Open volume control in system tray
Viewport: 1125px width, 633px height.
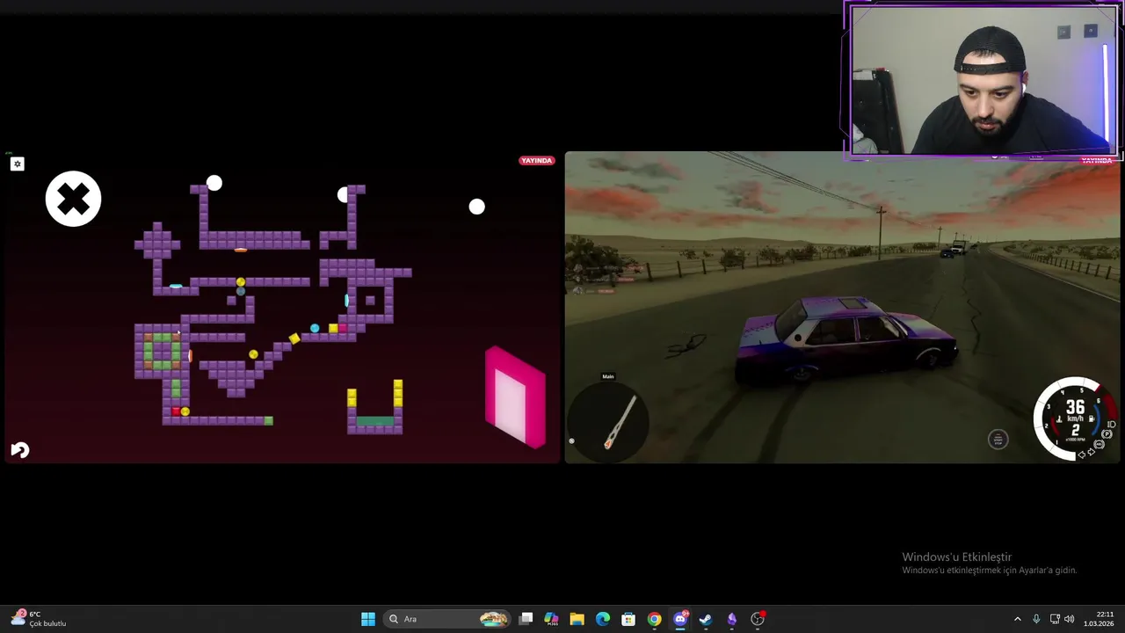pyautogui.click(x=1070, y=619)
